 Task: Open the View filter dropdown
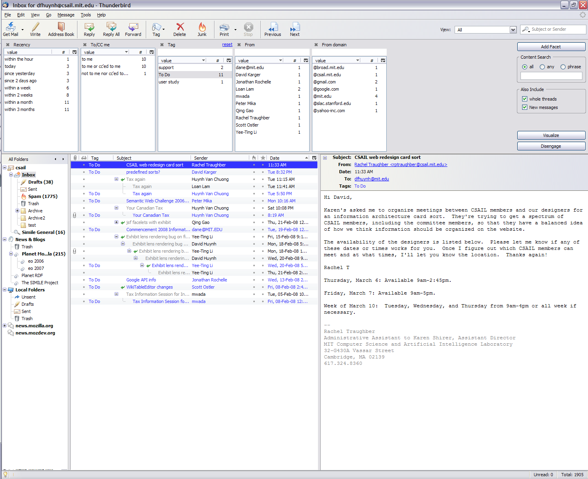click(x=513, y=30)
